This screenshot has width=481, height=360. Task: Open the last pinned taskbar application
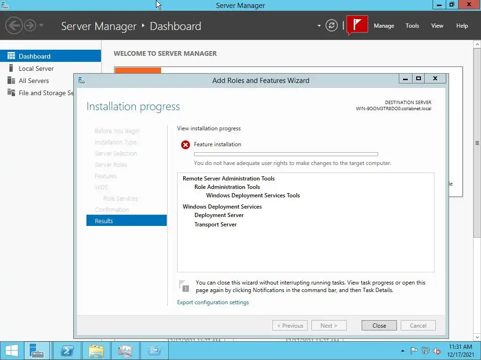(x=154, y=351)
